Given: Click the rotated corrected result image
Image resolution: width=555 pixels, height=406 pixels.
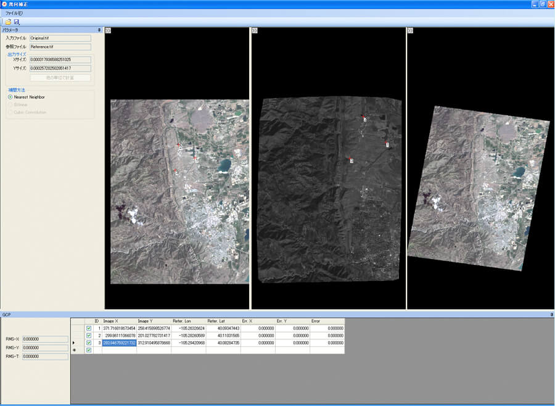Looking at the screenshot, I should click(x=479, y=188).
